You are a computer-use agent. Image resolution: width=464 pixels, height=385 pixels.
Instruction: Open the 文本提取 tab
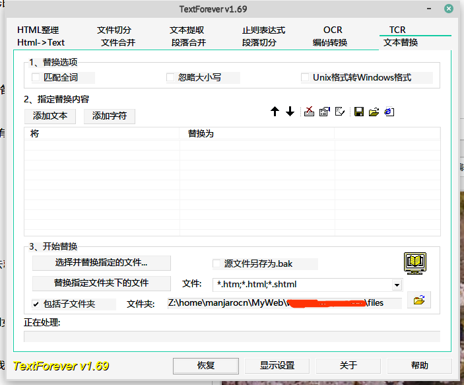[x=187, y=30]
